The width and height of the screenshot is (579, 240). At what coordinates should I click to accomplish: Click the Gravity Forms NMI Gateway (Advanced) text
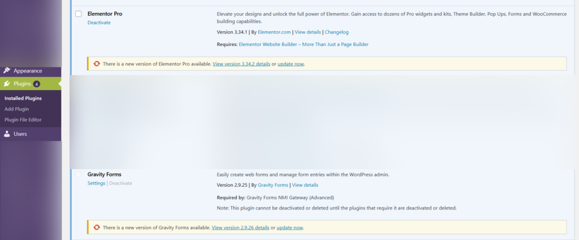(290, 198)
